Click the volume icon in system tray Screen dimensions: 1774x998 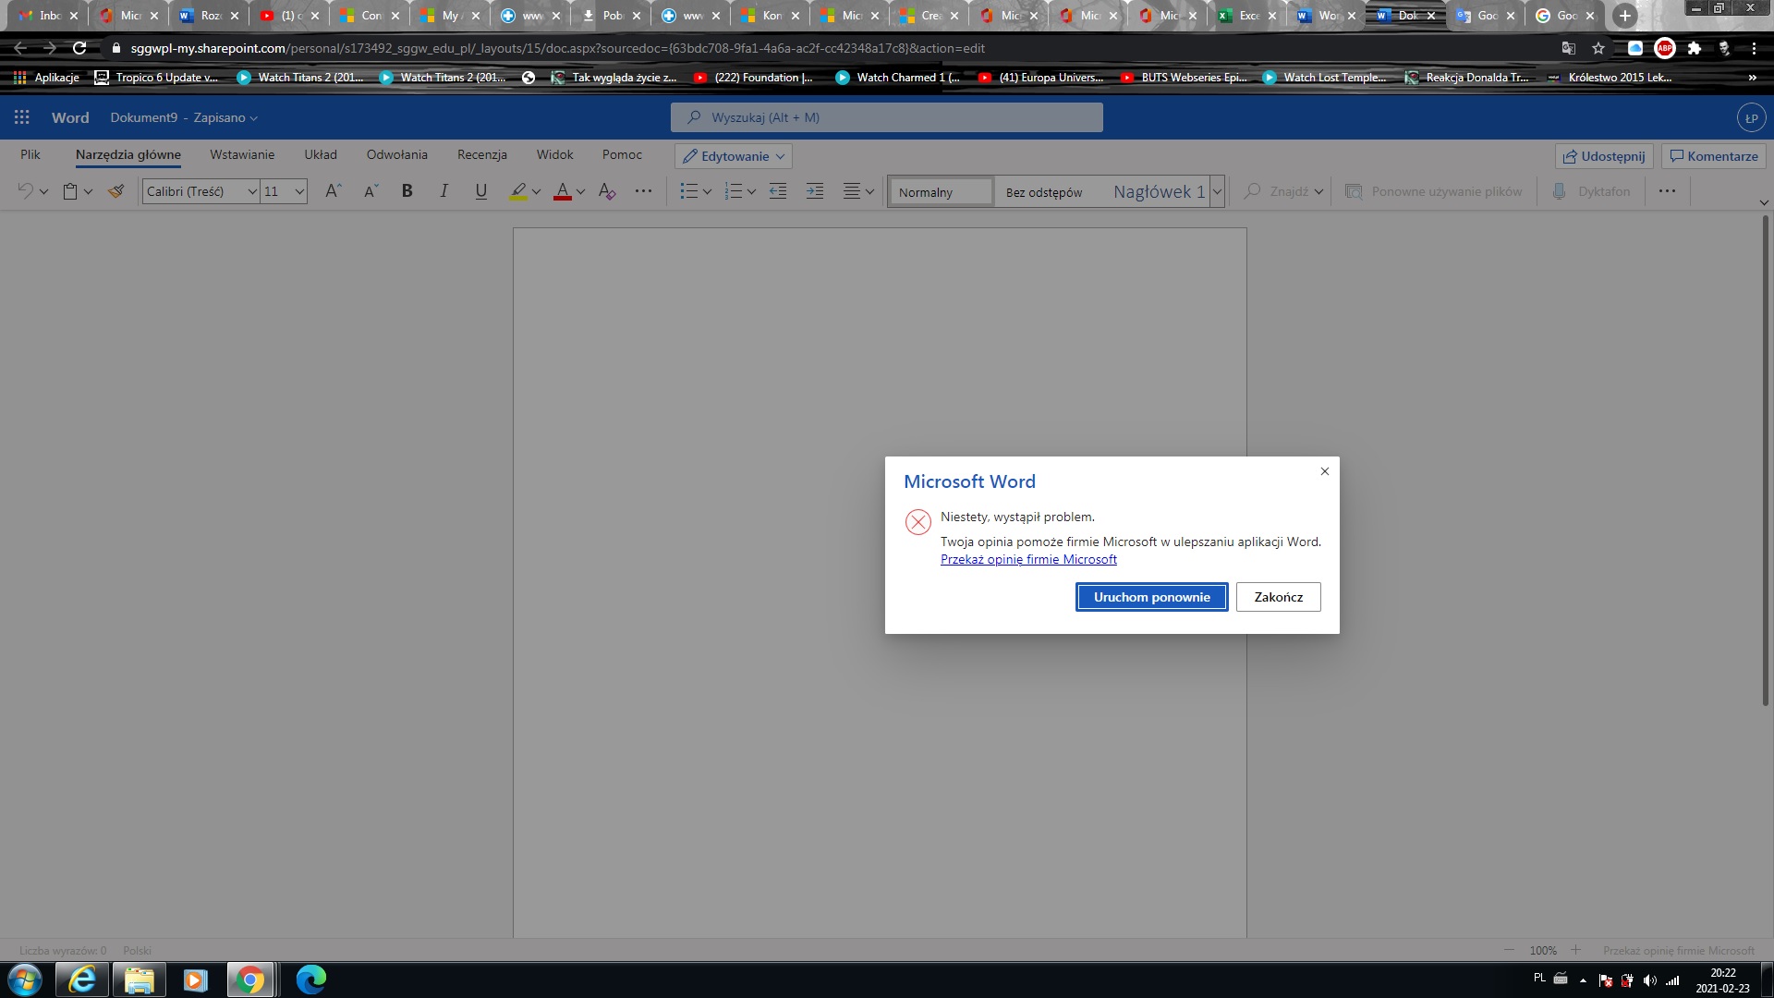coord(1650,980)
